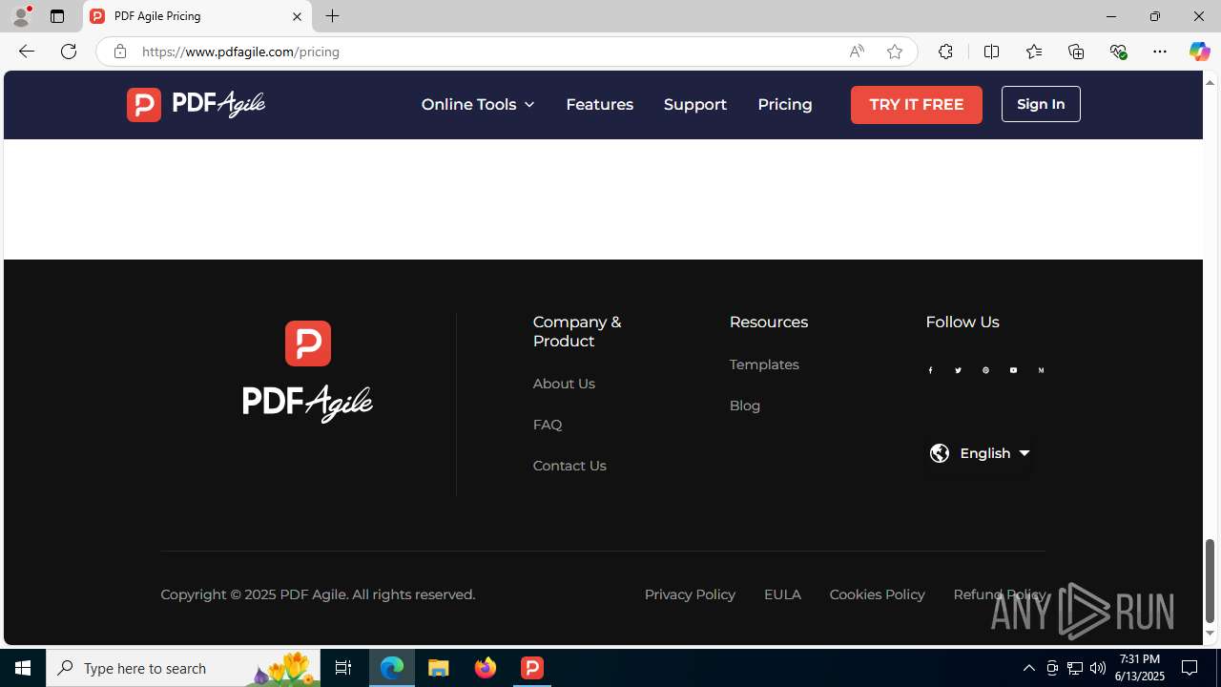
Task: Open a new browser tab
Action: 333,16
